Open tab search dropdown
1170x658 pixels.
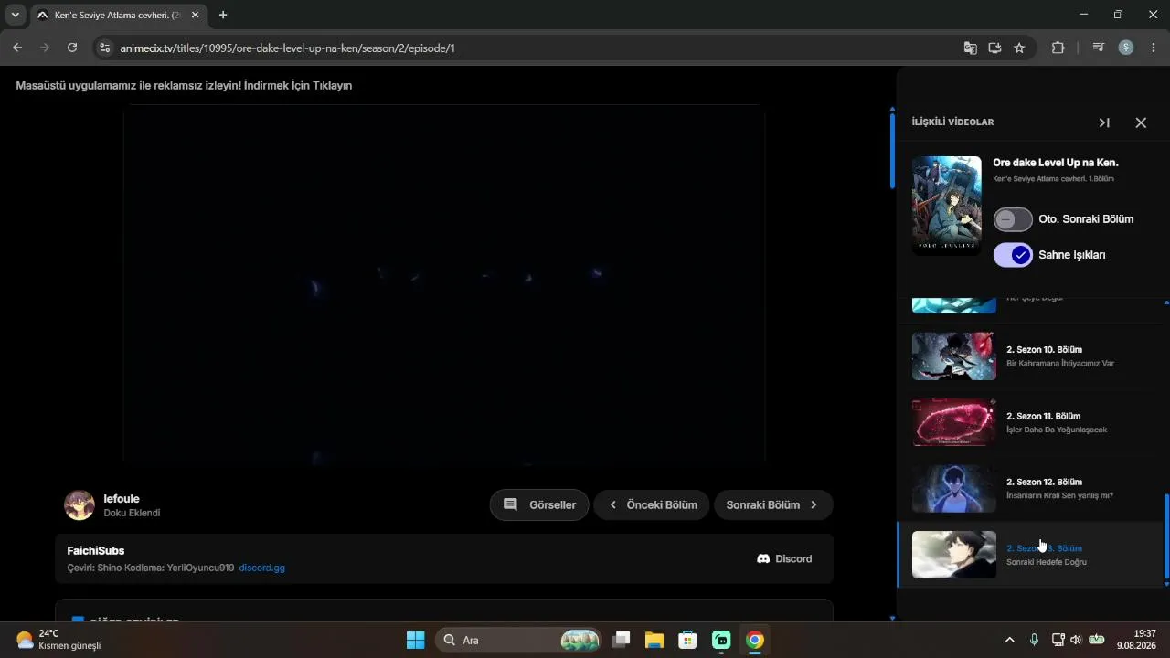[15, 15]
